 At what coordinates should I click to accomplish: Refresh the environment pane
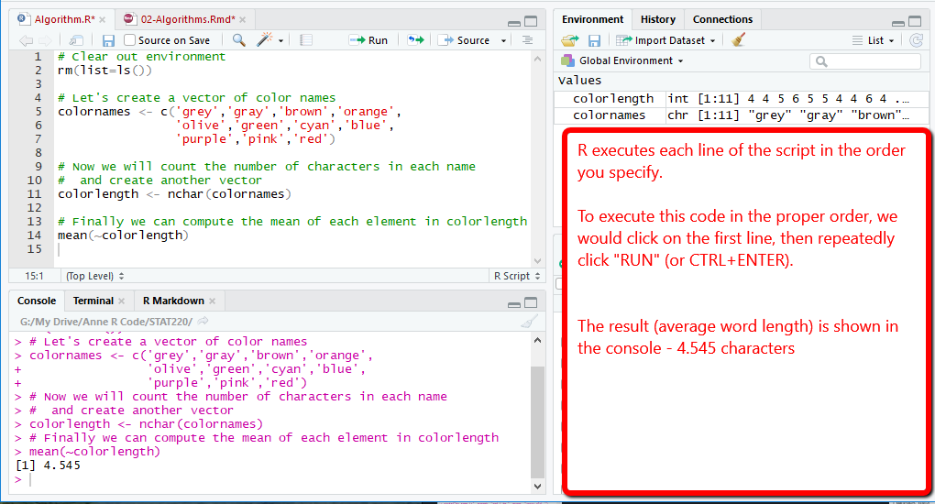(x=916, y=40)
